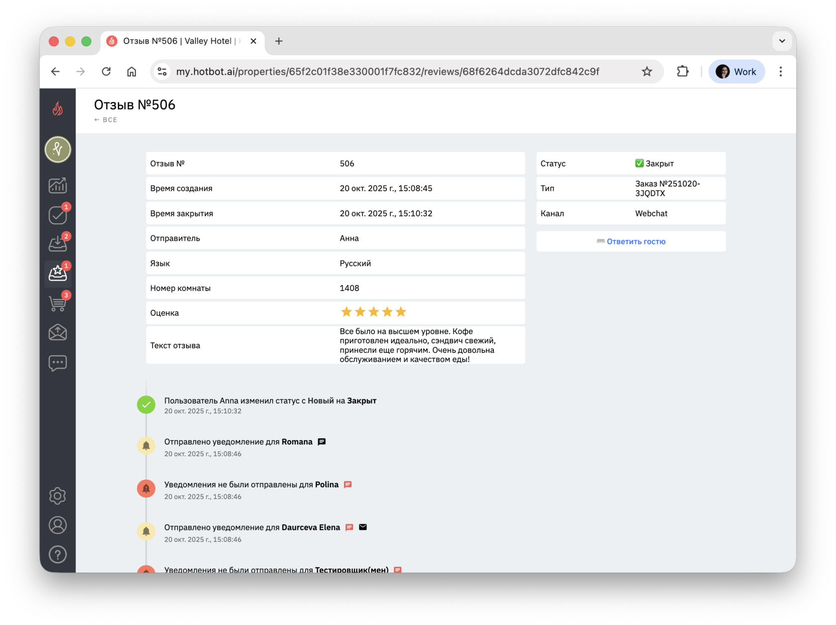Open the mailings envelope icon in sidebar

(x=58, y=332)
